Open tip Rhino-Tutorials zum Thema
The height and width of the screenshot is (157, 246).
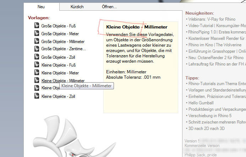(217, 84)
